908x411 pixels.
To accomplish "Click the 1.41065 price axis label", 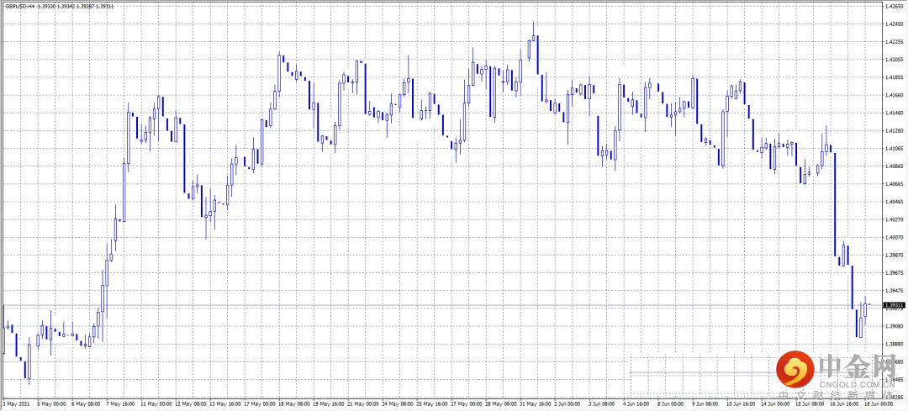I will point(892,148).
